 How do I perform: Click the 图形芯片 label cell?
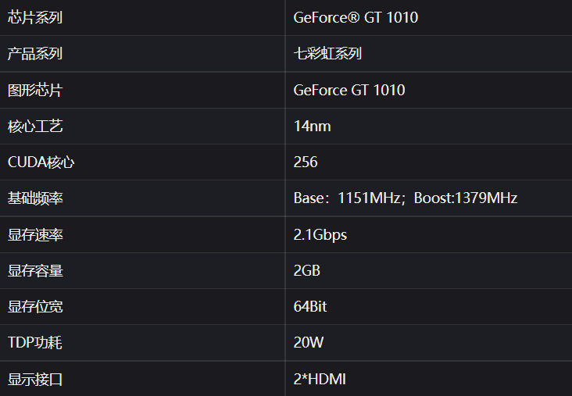click(35, 90)
